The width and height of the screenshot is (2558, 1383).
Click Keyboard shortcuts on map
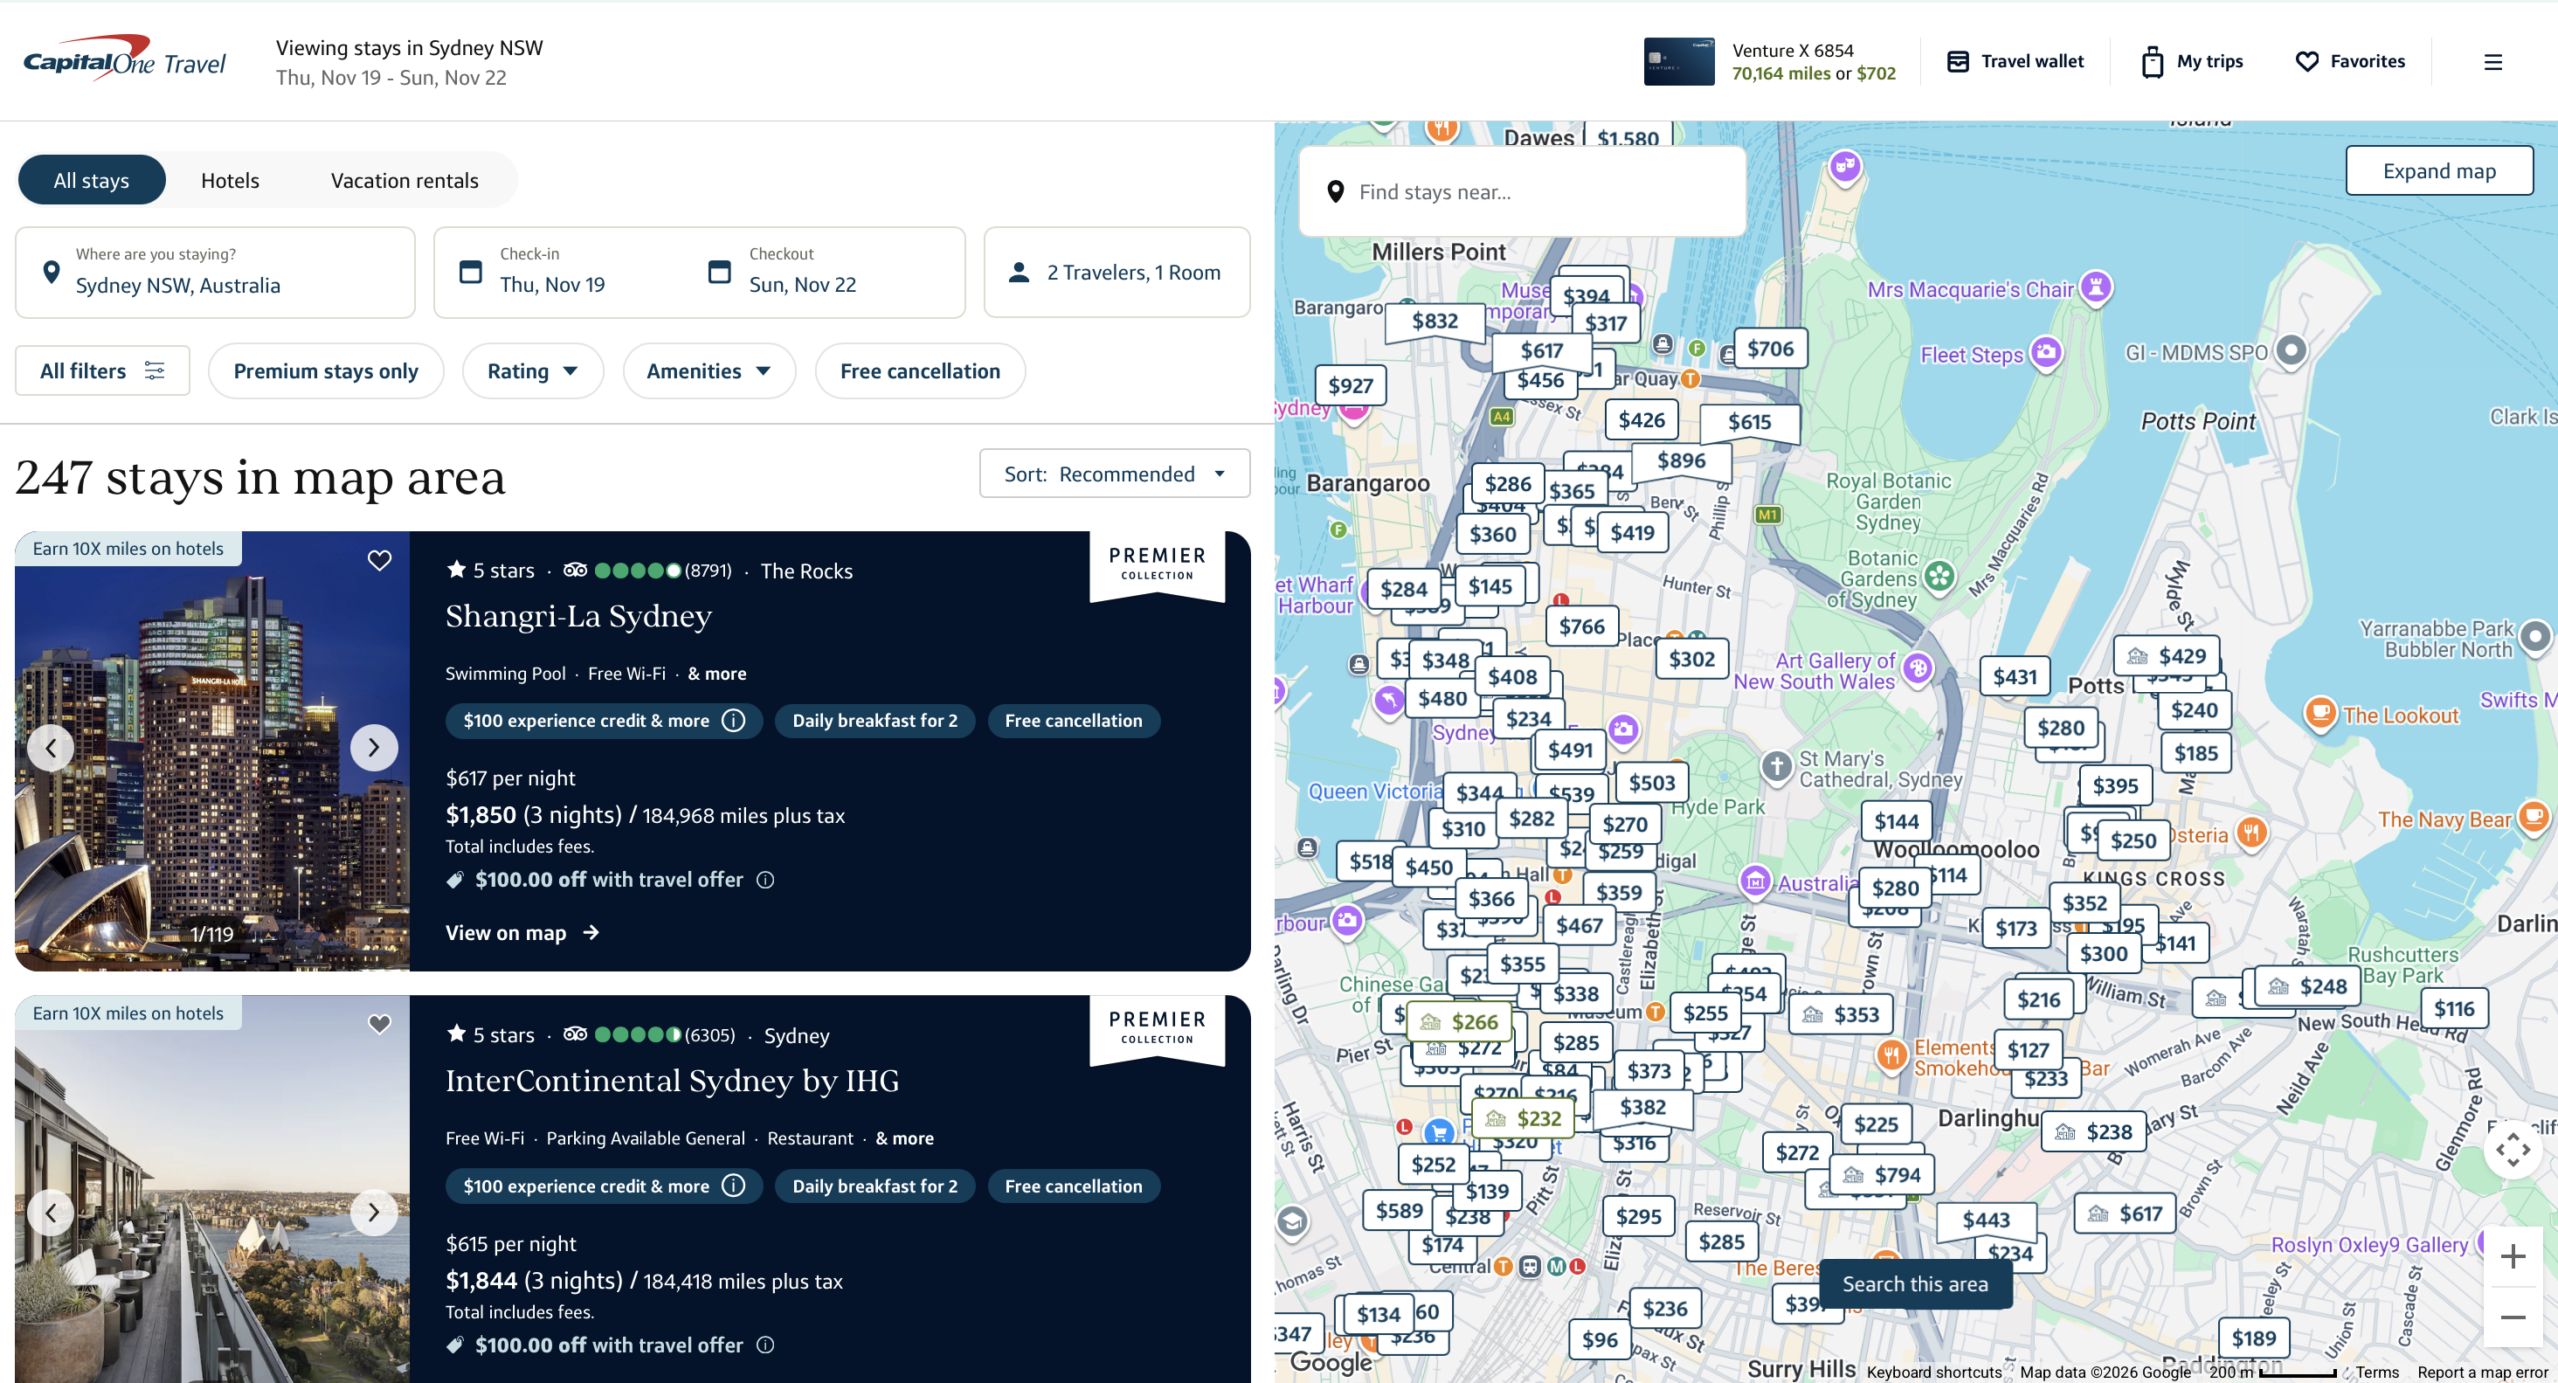[x=1934, y=1372]
